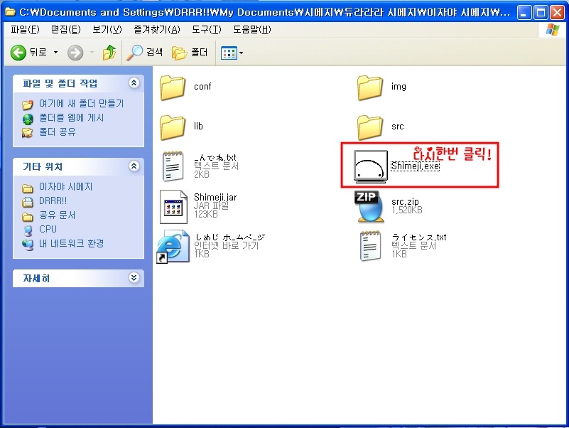Image resolution: width=569 pixels, height=428 pixels.
Task: Expand the 자세히 details panel
Action: pyautogui.click(x=134, y=278)
